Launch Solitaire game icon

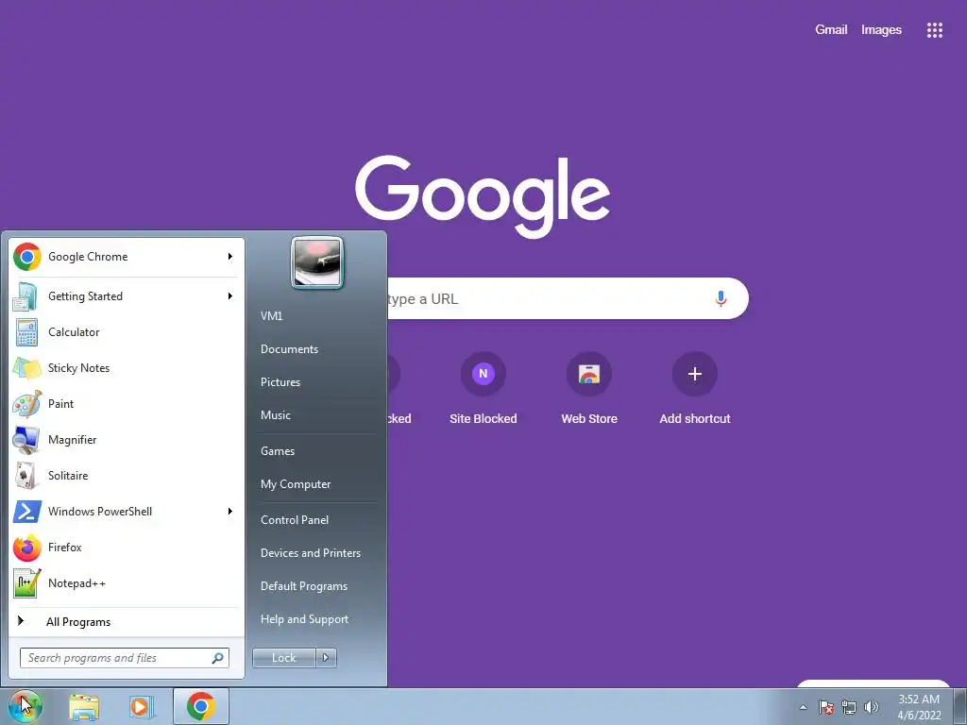coord(26,476)
